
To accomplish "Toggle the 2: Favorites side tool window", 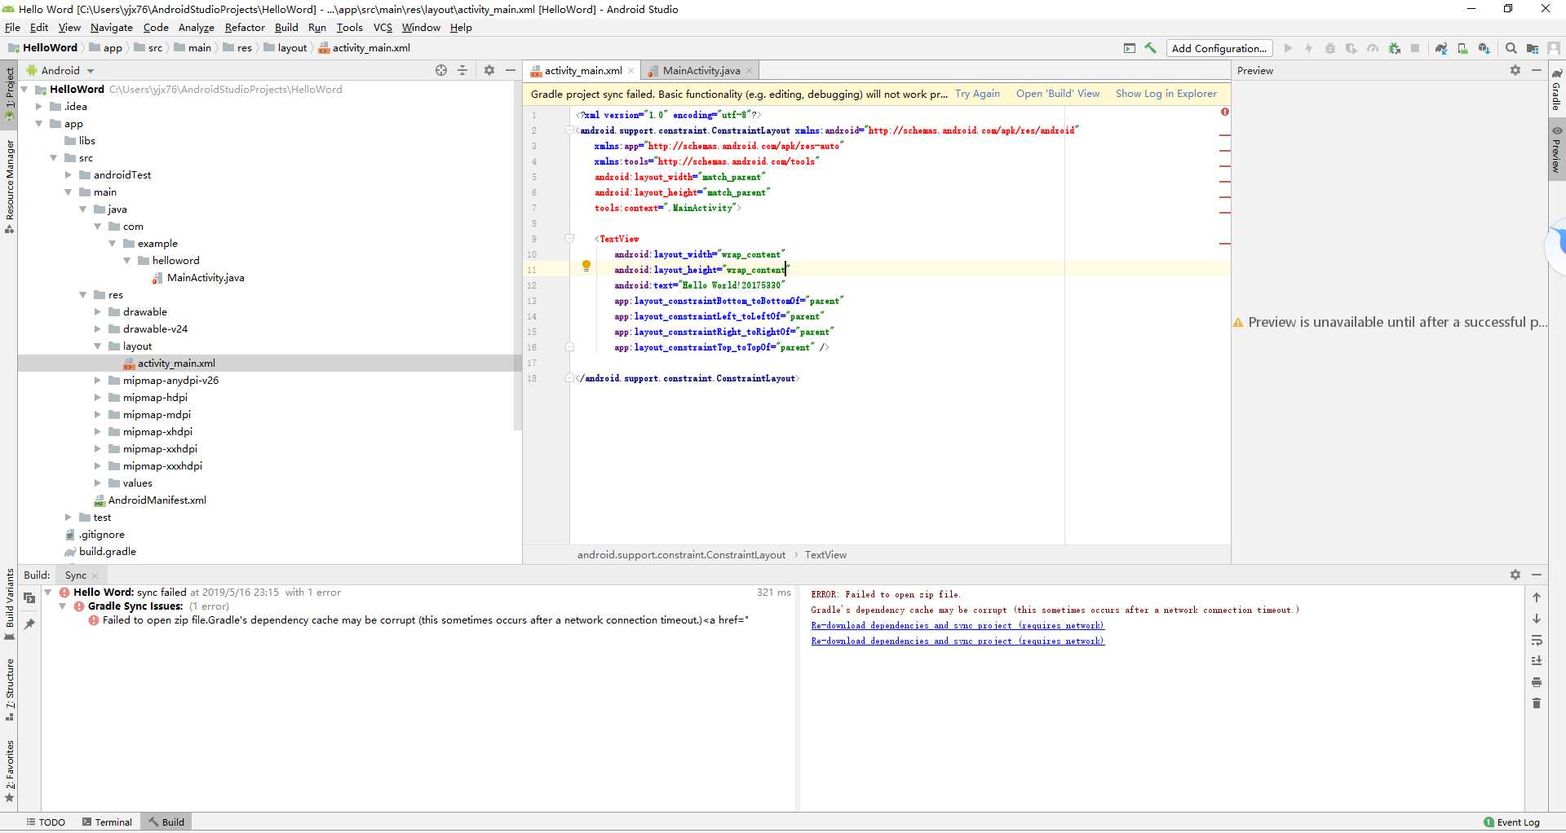I will click(x=9, y=771).
